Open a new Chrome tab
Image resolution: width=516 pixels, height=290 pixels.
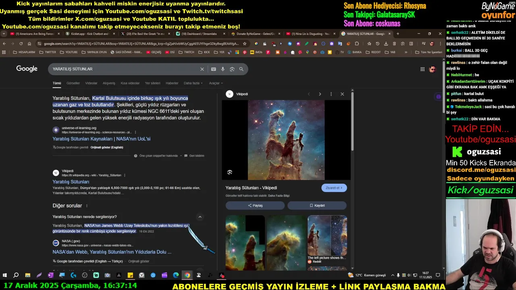pos(397,34)
